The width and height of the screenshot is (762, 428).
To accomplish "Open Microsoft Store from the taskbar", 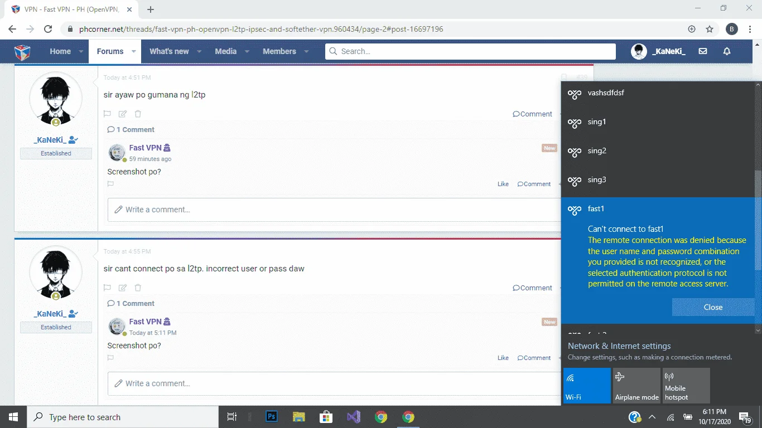I will point(326,417).
